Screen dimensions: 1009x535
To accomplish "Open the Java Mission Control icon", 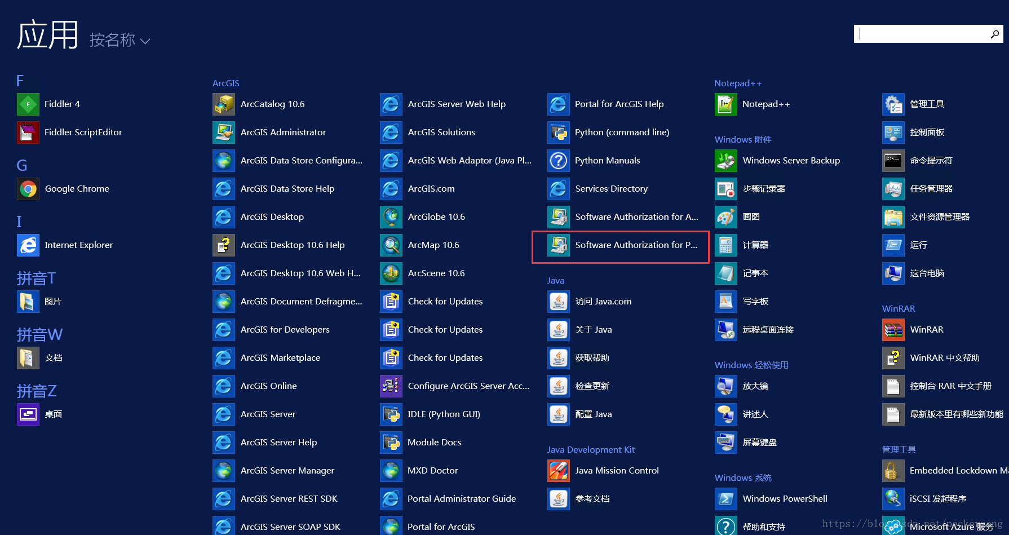I will [559, 471].
